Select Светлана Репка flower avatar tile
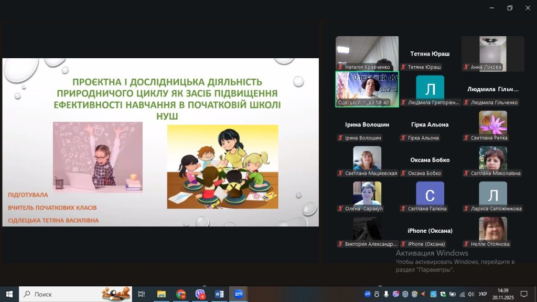537x302 pixels. pos(492,125)
